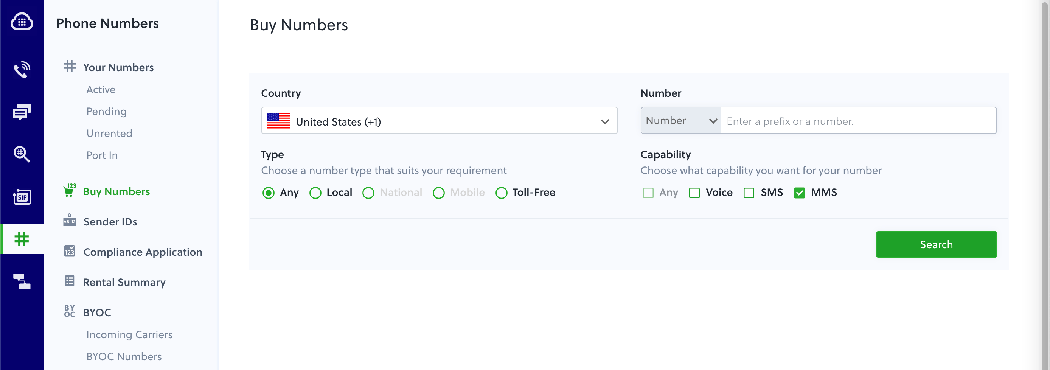Select the Phone Numbers hash sidebar icon
Screen dimensions: 1050x370
point(22,239)
